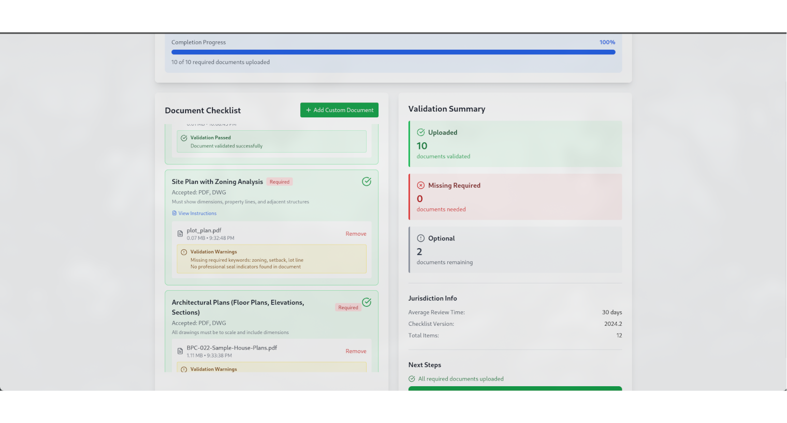
Task: Select the Optional documents remaining card
Action: coord(515,250)
